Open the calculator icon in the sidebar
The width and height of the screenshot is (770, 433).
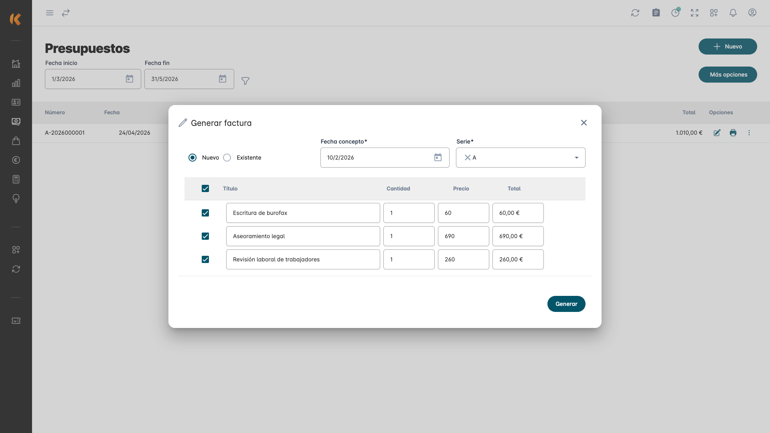click(x=16, y=179)
